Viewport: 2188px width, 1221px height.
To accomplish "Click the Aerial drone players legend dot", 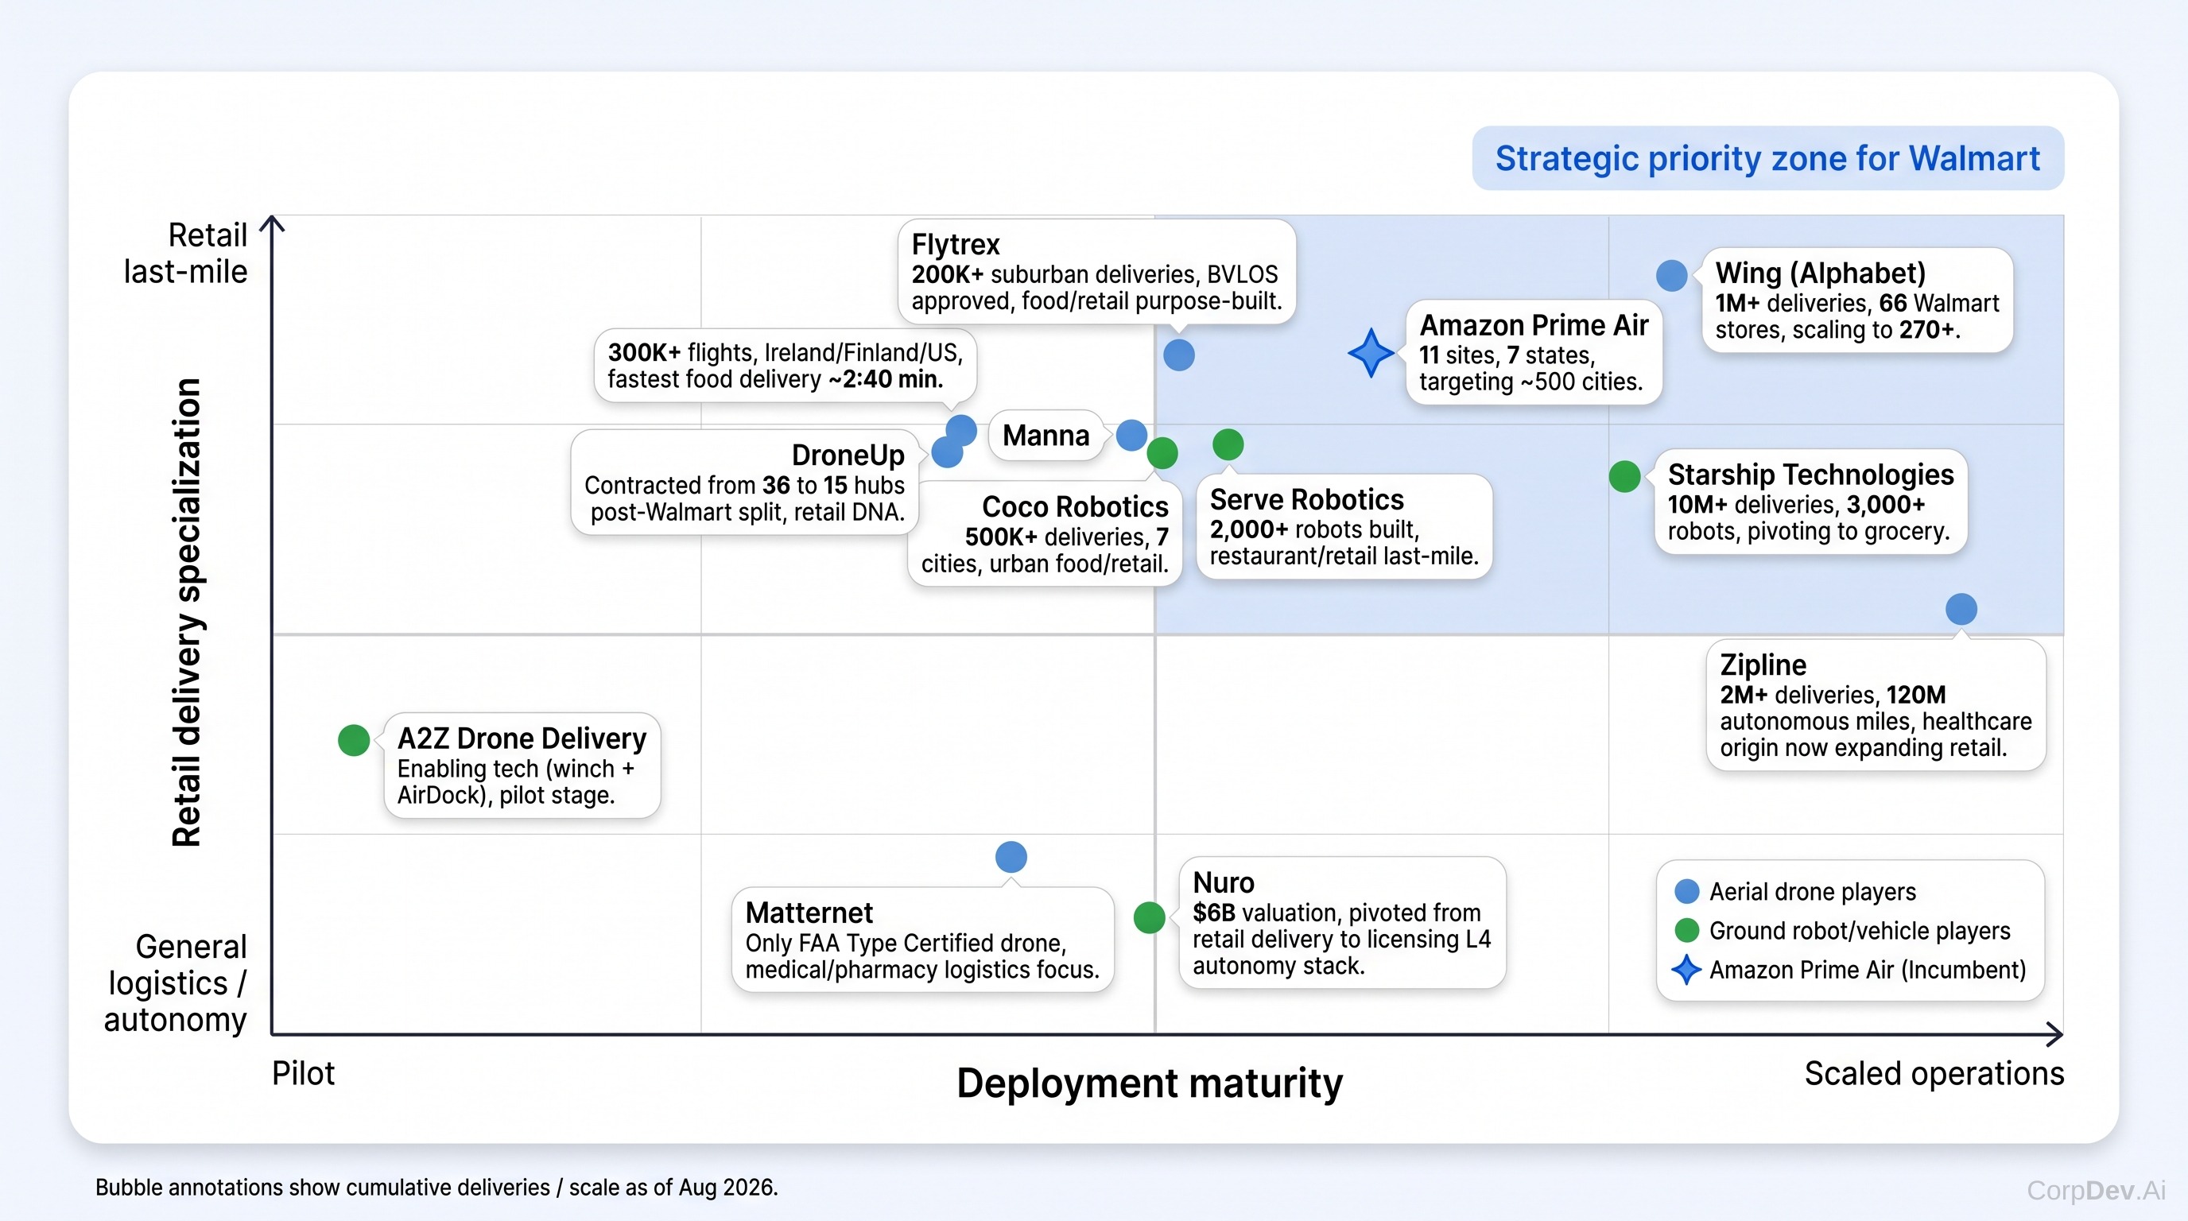I will pyautogui.click(x=1686, y=892).
